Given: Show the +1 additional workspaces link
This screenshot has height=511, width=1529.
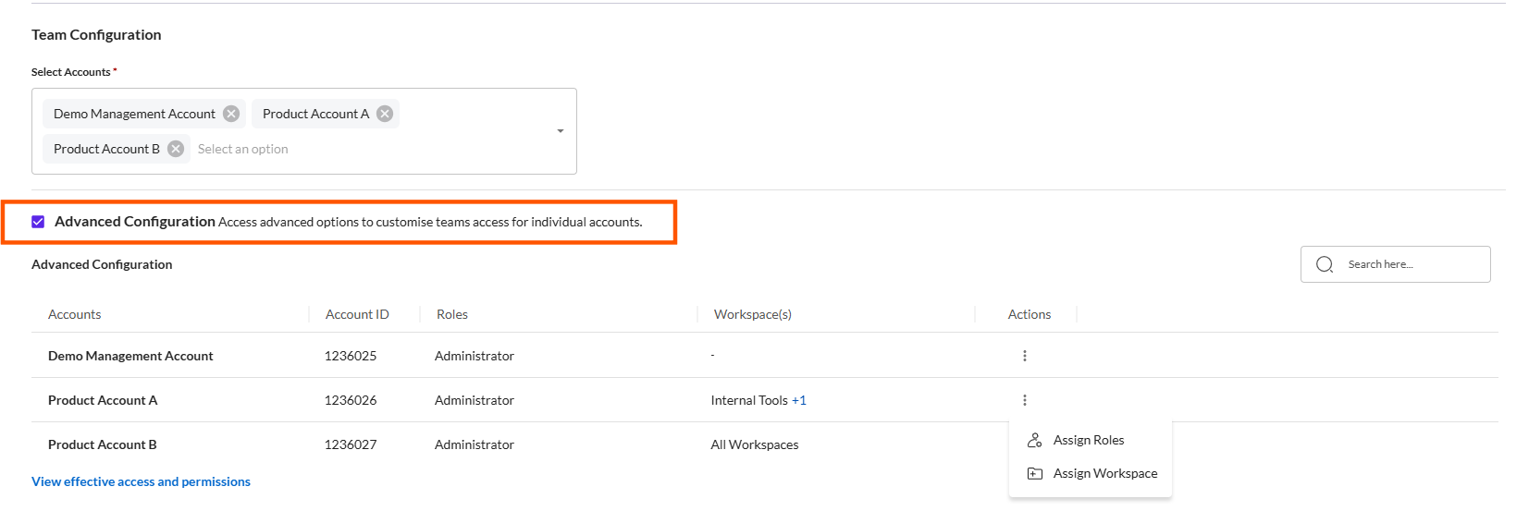Looking at the screenshot, I should 799,400.
